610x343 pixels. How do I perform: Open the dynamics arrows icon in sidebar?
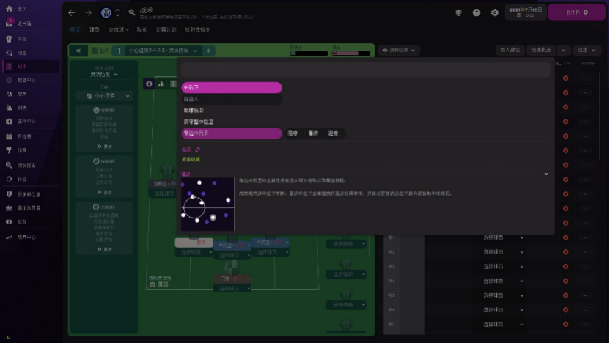click(10, 53)
